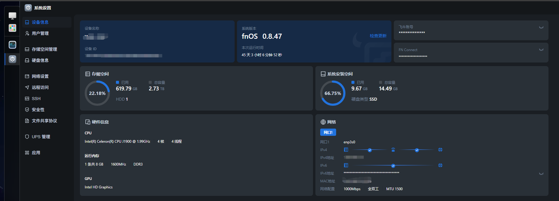Open the 安全性 shield entry
This screenshot has height=201, width=559.
(47, 110)
